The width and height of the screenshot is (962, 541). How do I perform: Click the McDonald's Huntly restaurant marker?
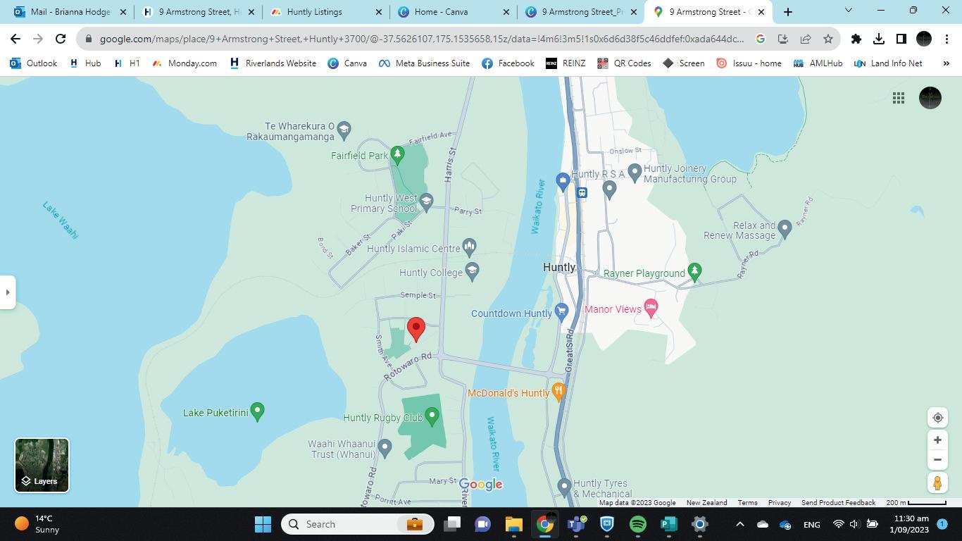point(558,391)
